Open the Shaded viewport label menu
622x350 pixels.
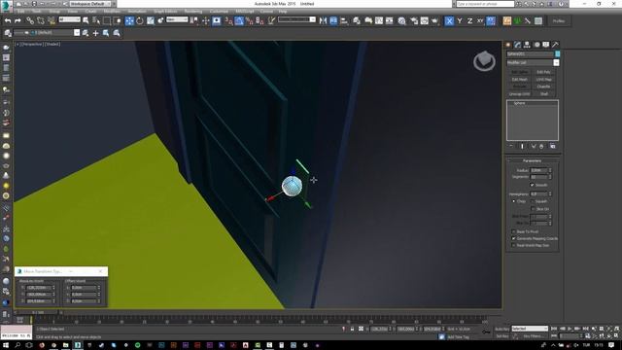tap(52, 44)
